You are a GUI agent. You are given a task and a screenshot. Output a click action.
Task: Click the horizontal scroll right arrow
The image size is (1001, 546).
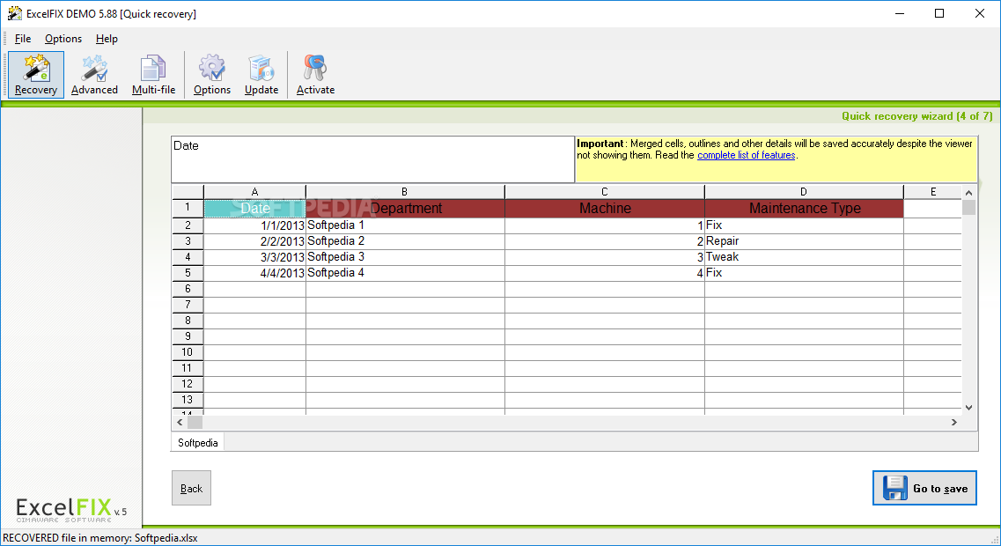coord(954,422)
